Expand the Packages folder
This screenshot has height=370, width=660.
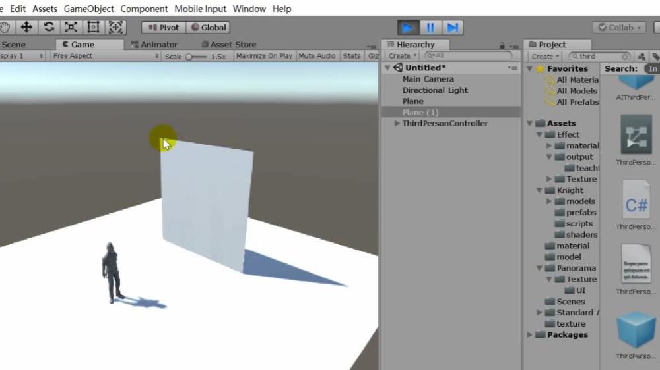pyautogui.click(x=529, y=334)
